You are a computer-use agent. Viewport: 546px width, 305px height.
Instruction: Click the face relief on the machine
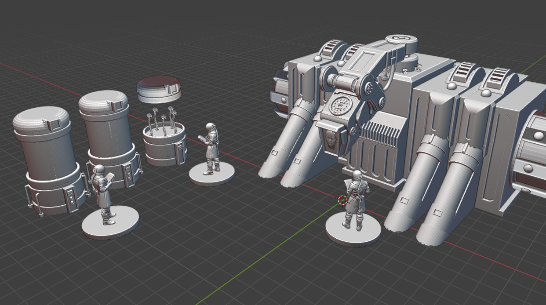click(331, 140)
